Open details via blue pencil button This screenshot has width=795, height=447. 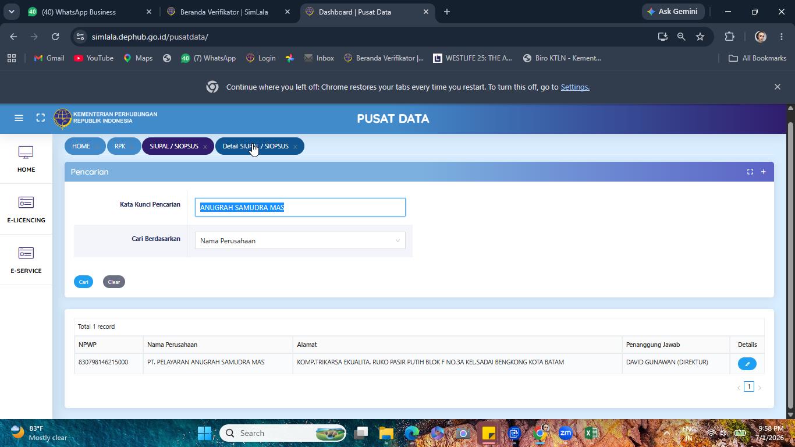[x=747, y=364]
